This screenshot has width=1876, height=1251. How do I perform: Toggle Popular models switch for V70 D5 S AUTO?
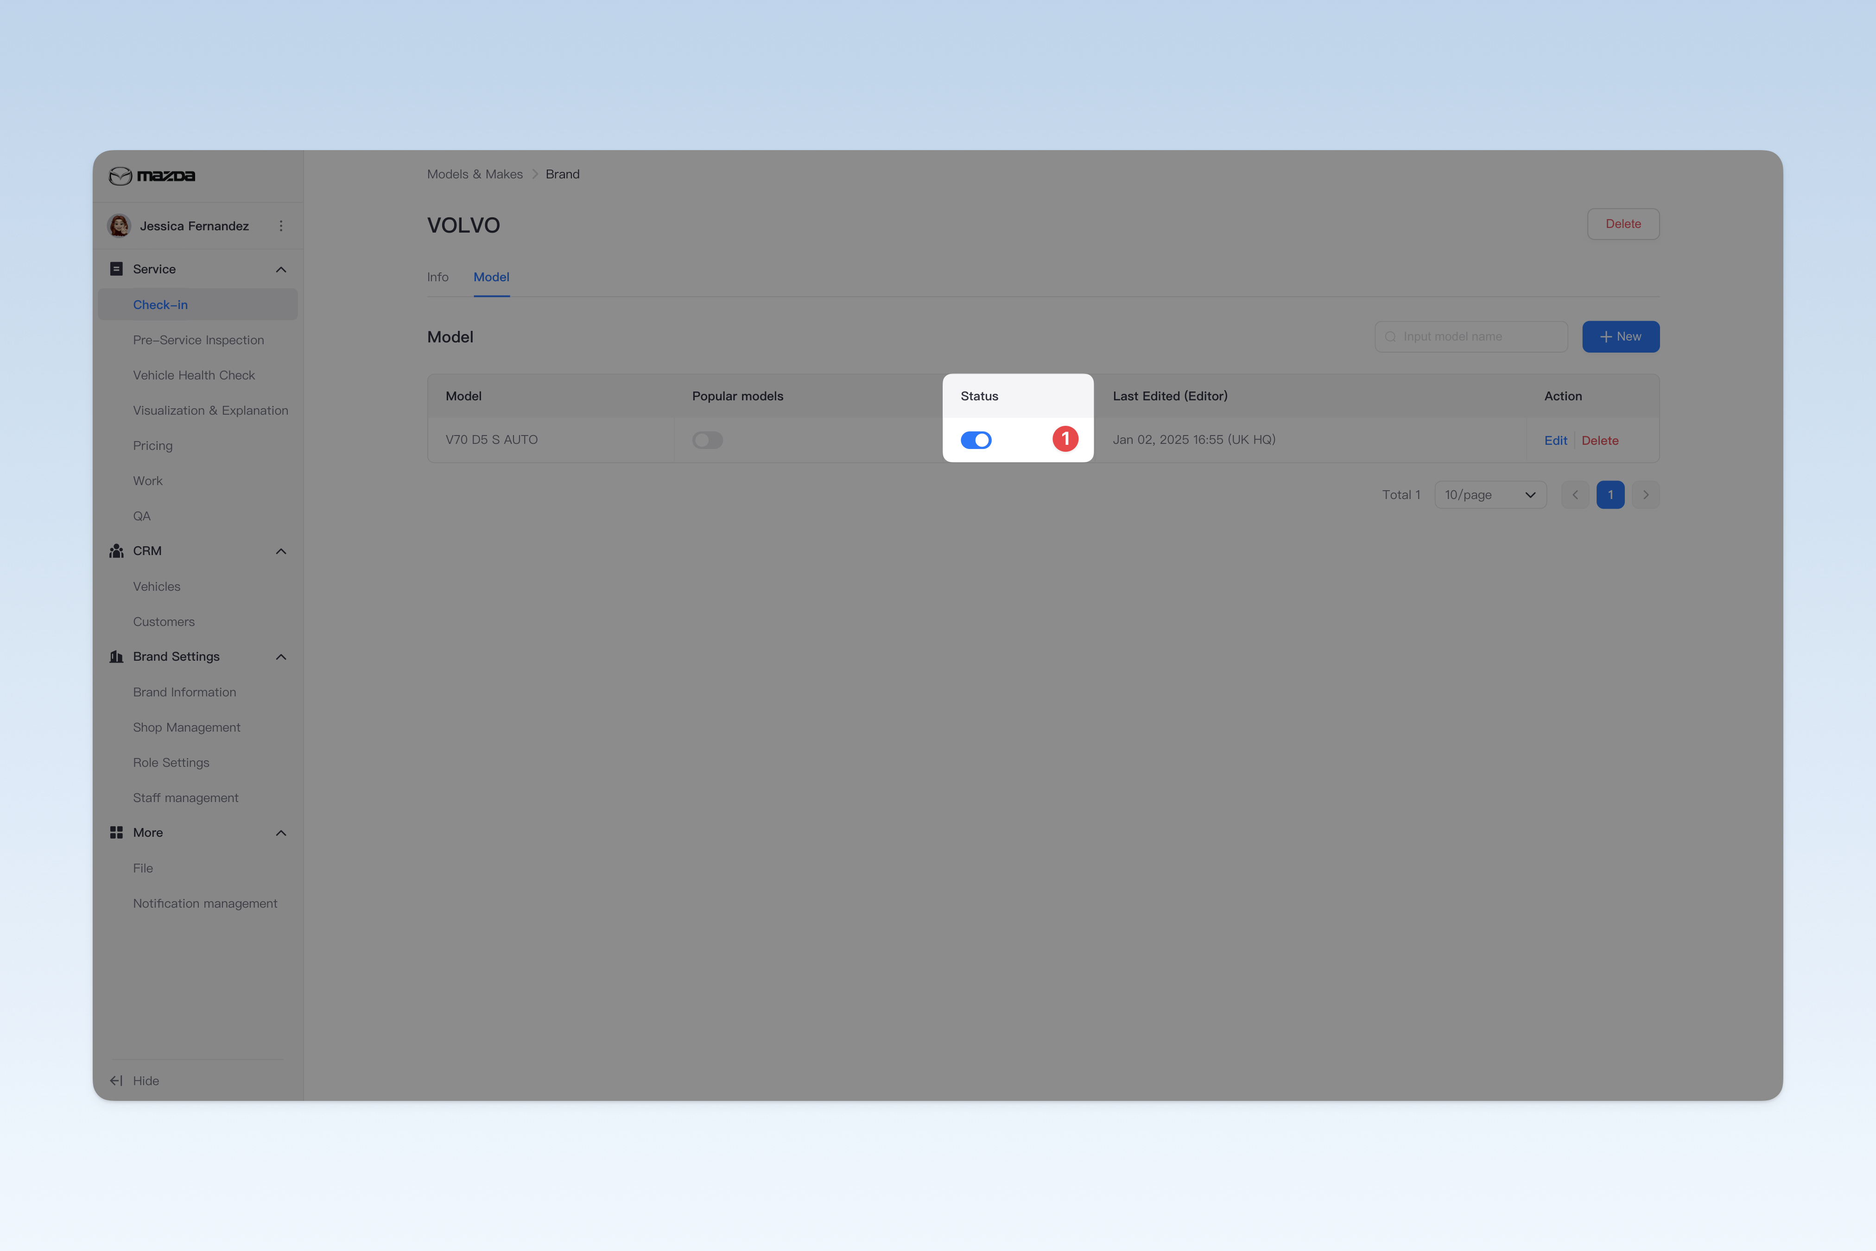pos(708,441)
